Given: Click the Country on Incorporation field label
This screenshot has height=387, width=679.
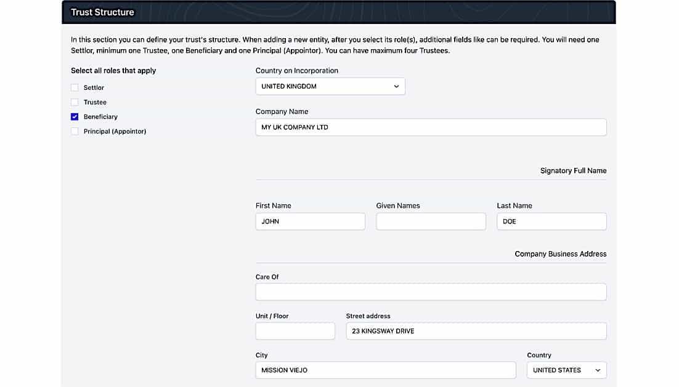Looking at the screenshot, I should pyautogui.click(x=296, y=71).
